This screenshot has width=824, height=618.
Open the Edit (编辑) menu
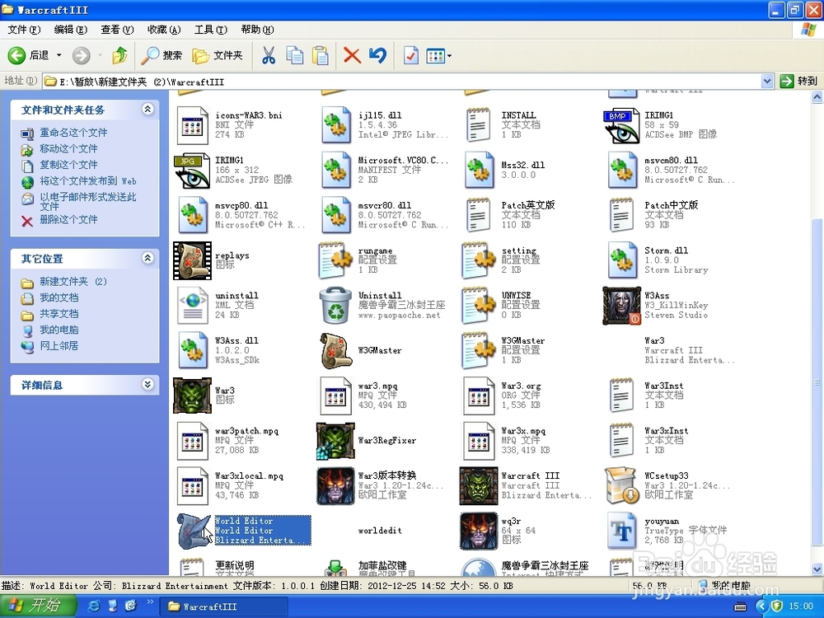point(70,30)
